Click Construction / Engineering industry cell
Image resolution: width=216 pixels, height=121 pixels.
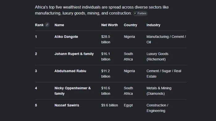click(157, 108)
